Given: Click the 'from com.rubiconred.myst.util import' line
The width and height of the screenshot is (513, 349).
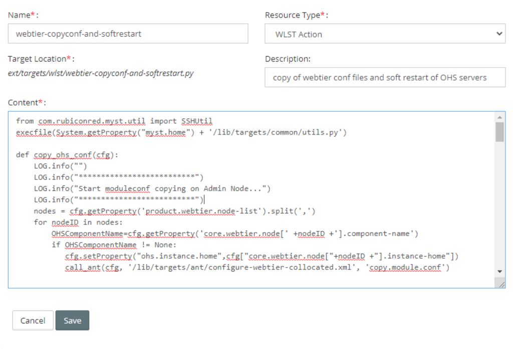Looking at the screenshot, I should 114,121.
